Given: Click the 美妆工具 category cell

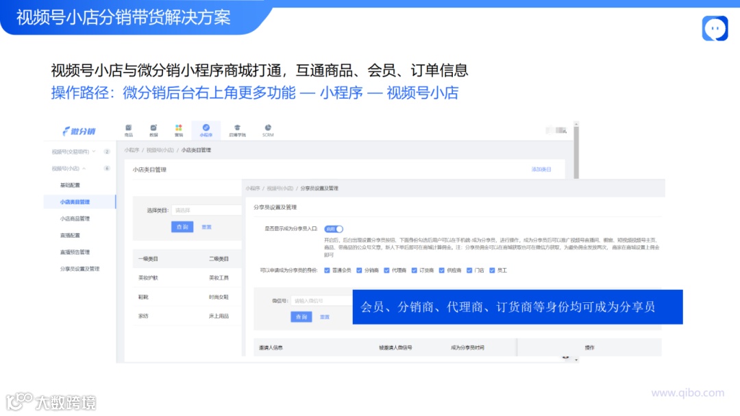Looking at the screenshot, I should point(219,278).
